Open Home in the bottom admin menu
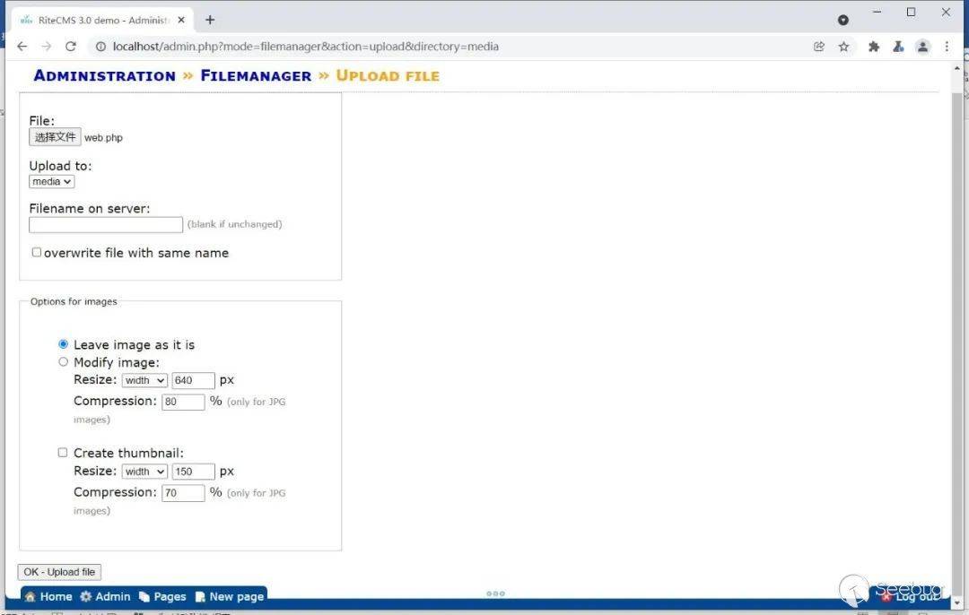The image size is (969, 615). (x=48, y=596)
